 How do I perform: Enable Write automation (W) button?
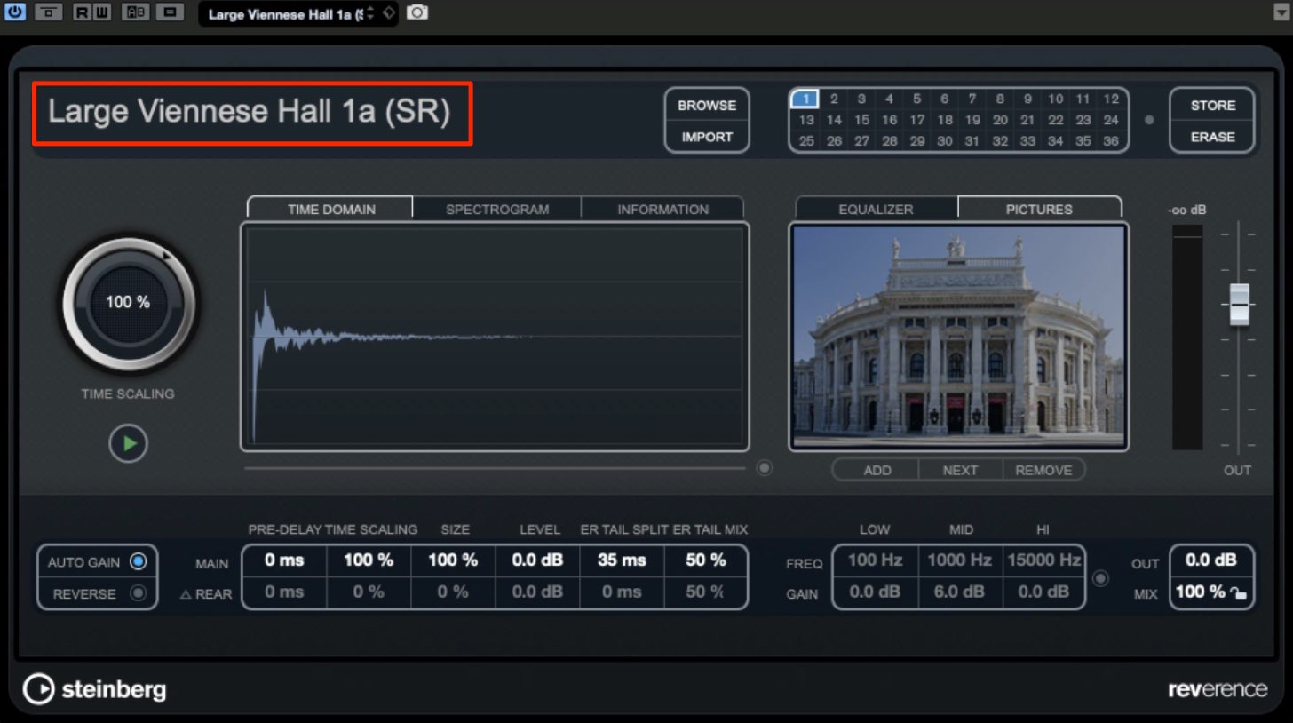(x=103, y=12)
